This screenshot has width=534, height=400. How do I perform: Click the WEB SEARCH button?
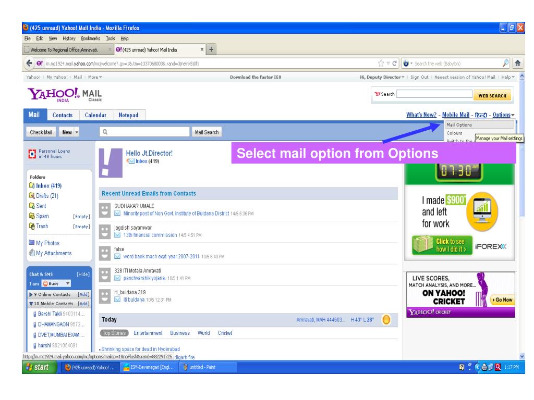click(492, 96)
